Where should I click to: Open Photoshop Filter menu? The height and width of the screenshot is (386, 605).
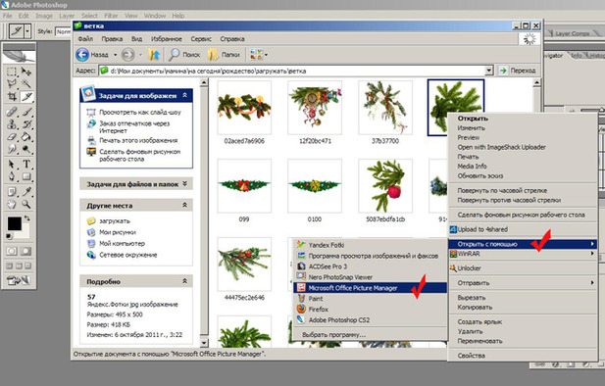click(x=111, y=16)
